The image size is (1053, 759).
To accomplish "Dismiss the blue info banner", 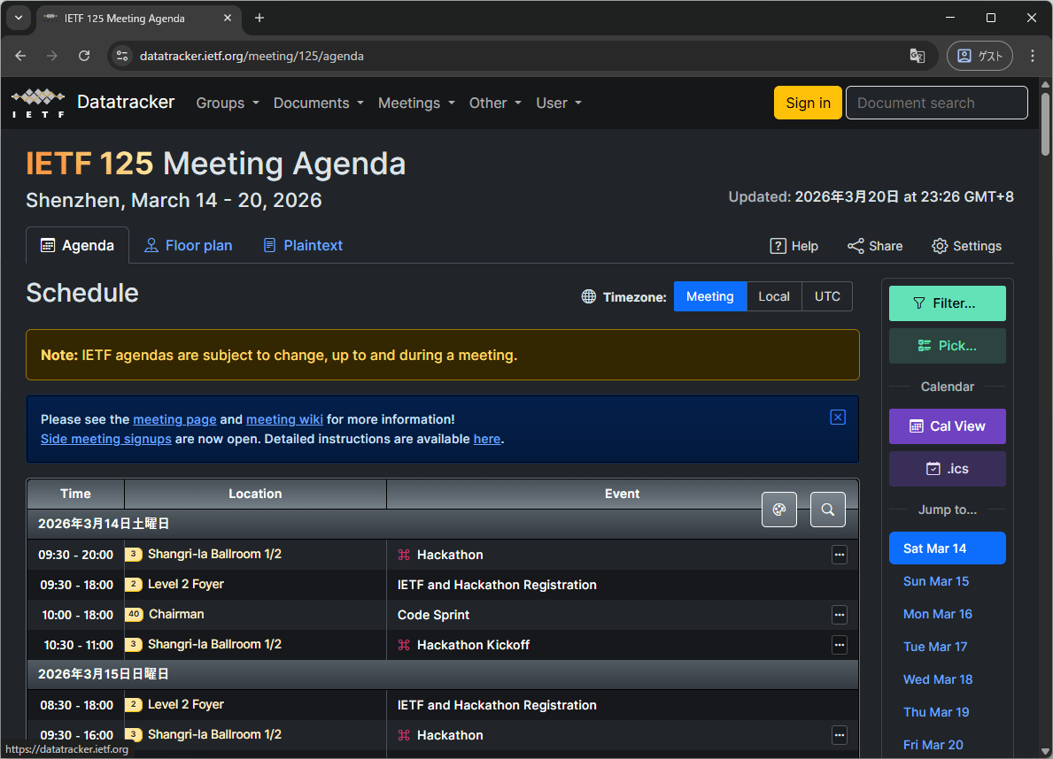I will pyautogui.click(x=838, y=418).
